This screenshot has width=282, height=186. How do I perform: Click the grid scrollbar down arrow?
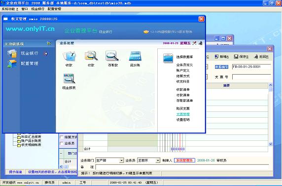point(270,144)
